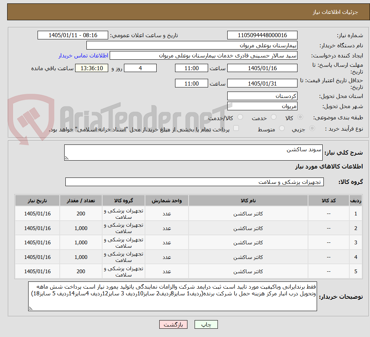
Task: Click date 1405/01/16 in row 3
Action: coord(37,242)
